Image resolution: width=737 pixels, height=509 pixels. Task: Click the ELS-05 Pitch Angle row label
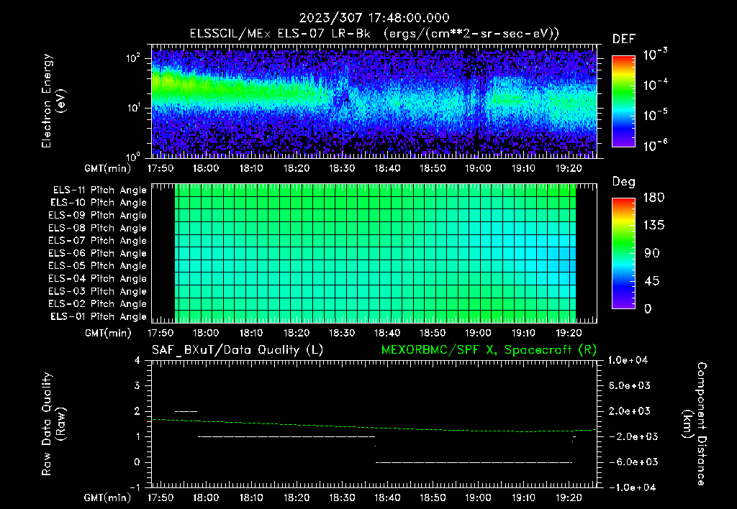coord(98,266)
